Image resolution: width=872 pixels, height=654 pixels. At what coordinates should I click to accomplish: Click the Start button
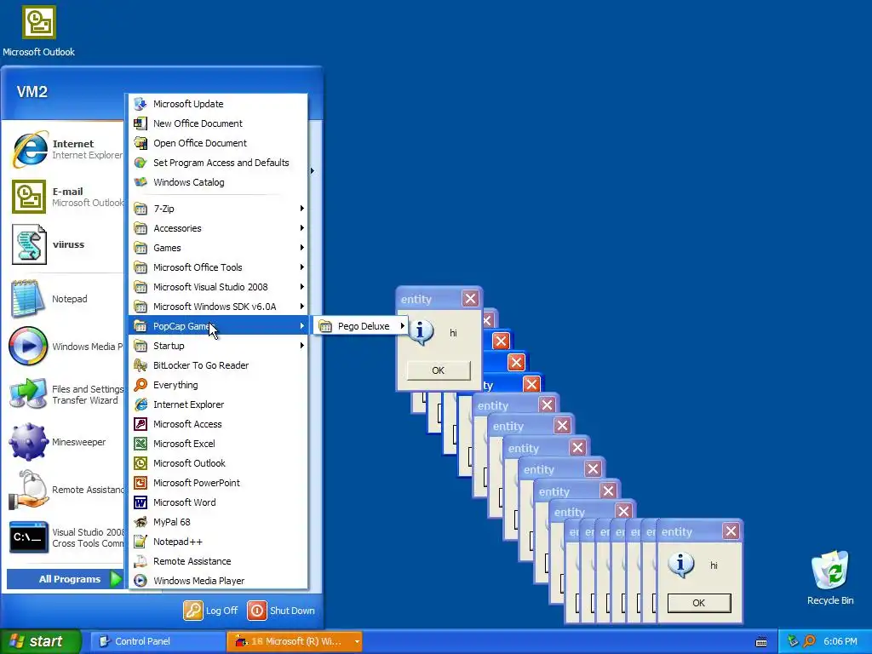coord(39,641)
